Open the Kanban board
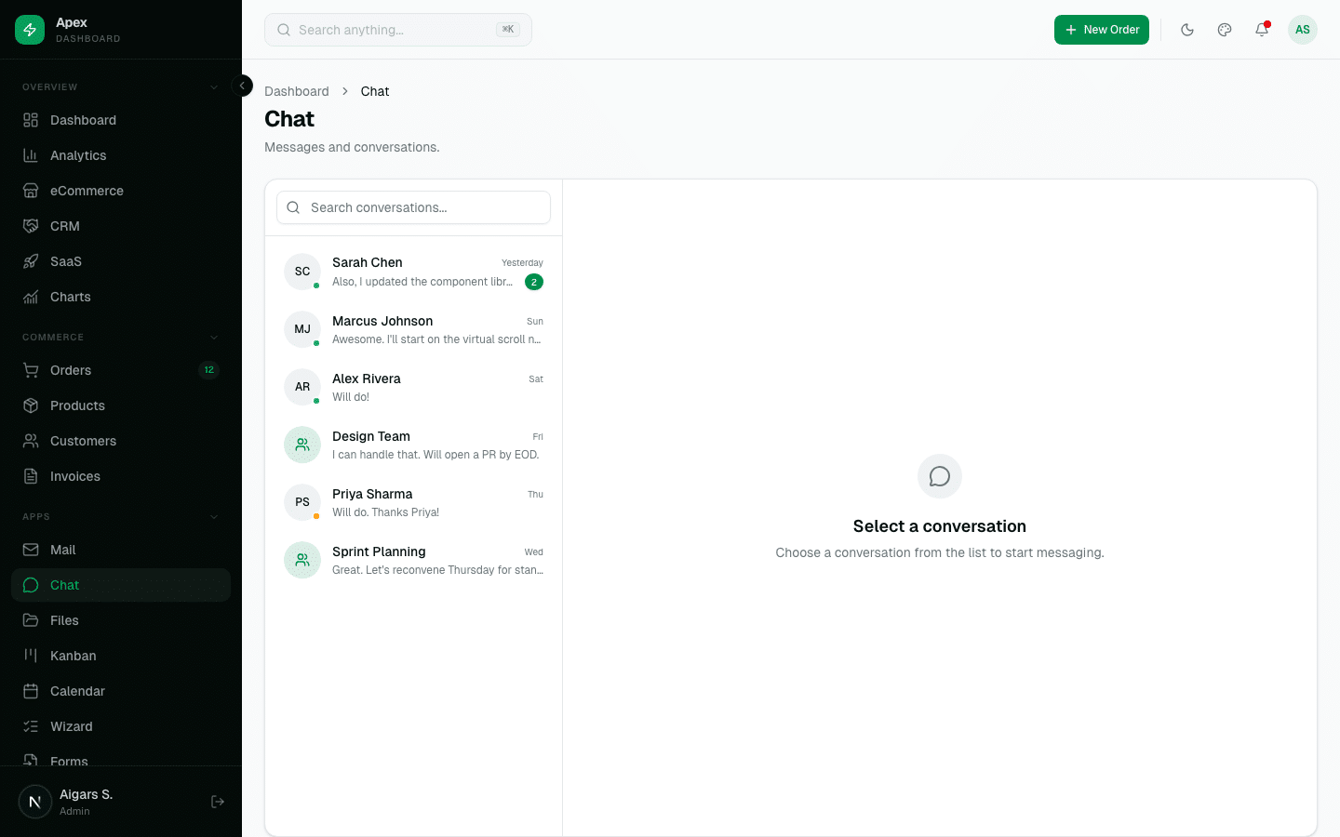The image size is (1340, 837). [73, 656]
